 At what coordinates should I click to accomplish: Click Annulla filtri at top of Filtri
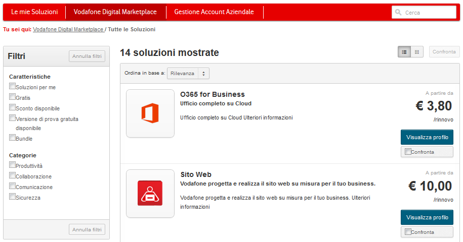[87, 56]
